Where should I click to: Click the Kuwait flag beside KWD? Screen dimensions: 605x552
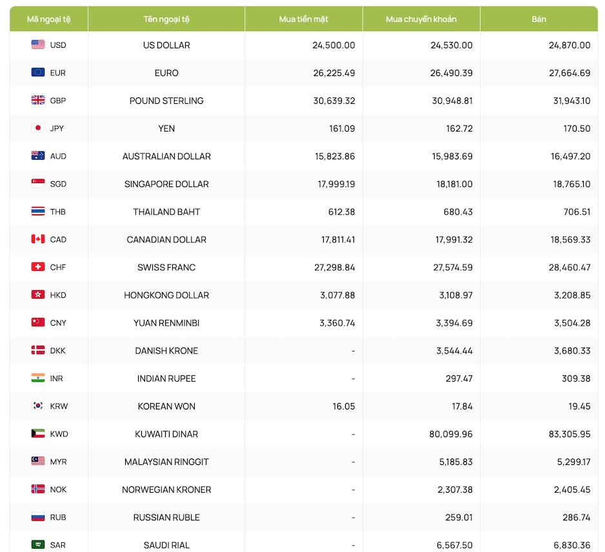(x=38, y=433)
